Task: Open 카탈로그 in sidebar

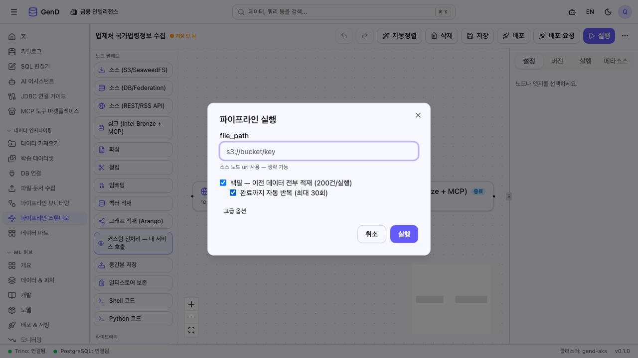Action: pos(45,51)
